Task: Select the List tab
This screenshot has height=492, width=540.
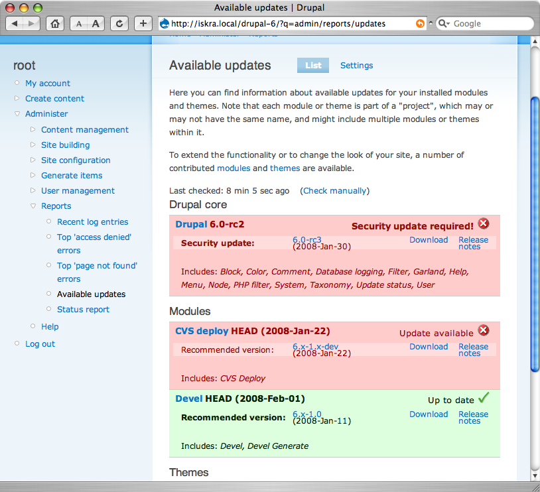Action: click(x=313, y=66)
